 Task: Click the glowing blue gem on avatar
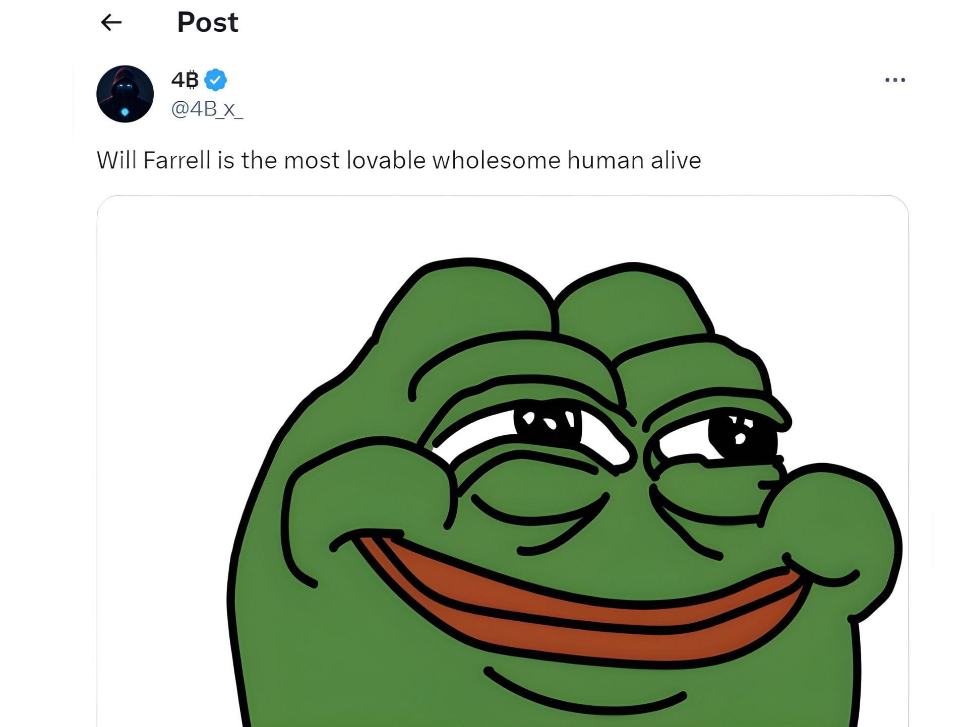point(125,112)
